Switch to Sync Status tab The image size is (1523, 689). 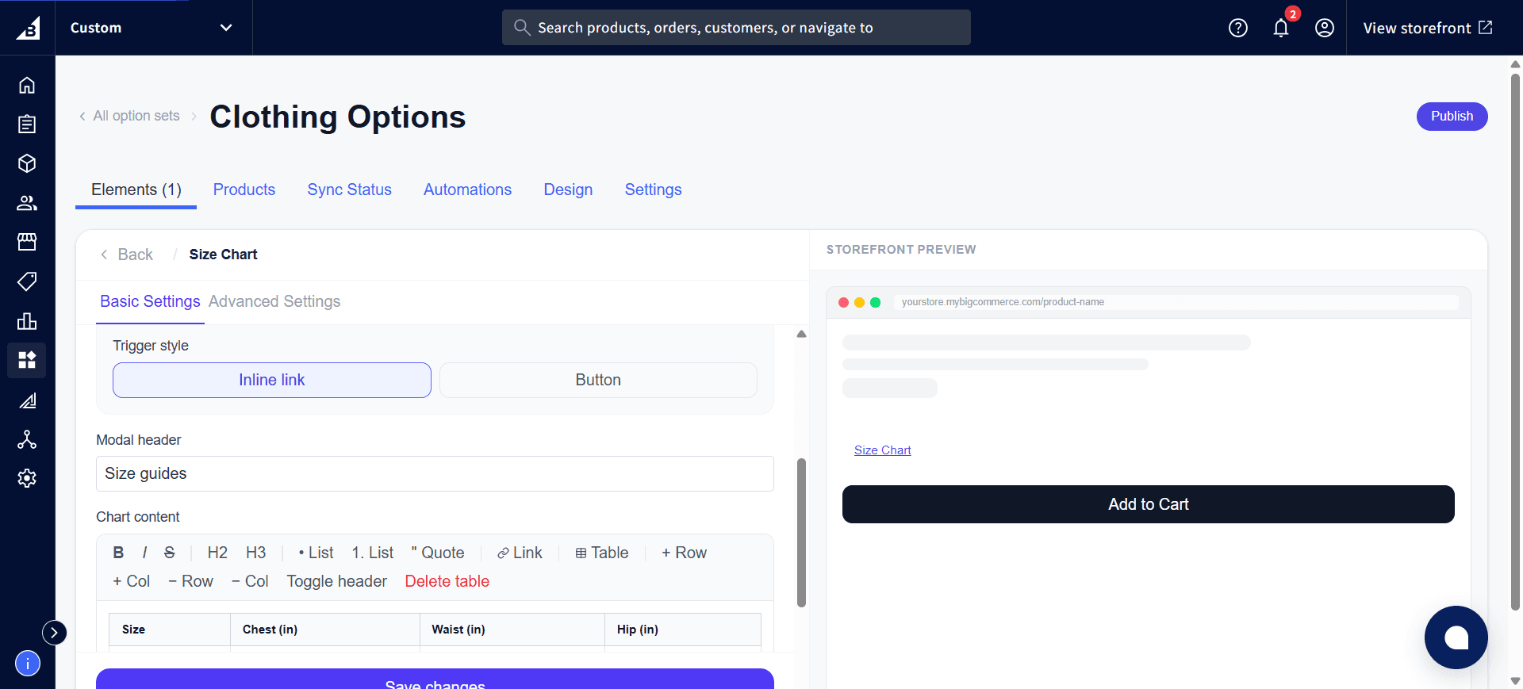pos(350,189)
